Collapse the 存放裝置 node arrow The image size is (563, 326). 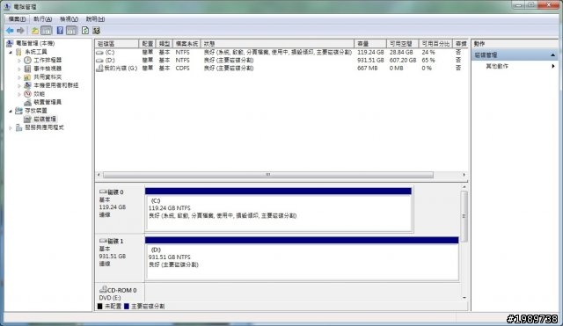click(11, 111)
